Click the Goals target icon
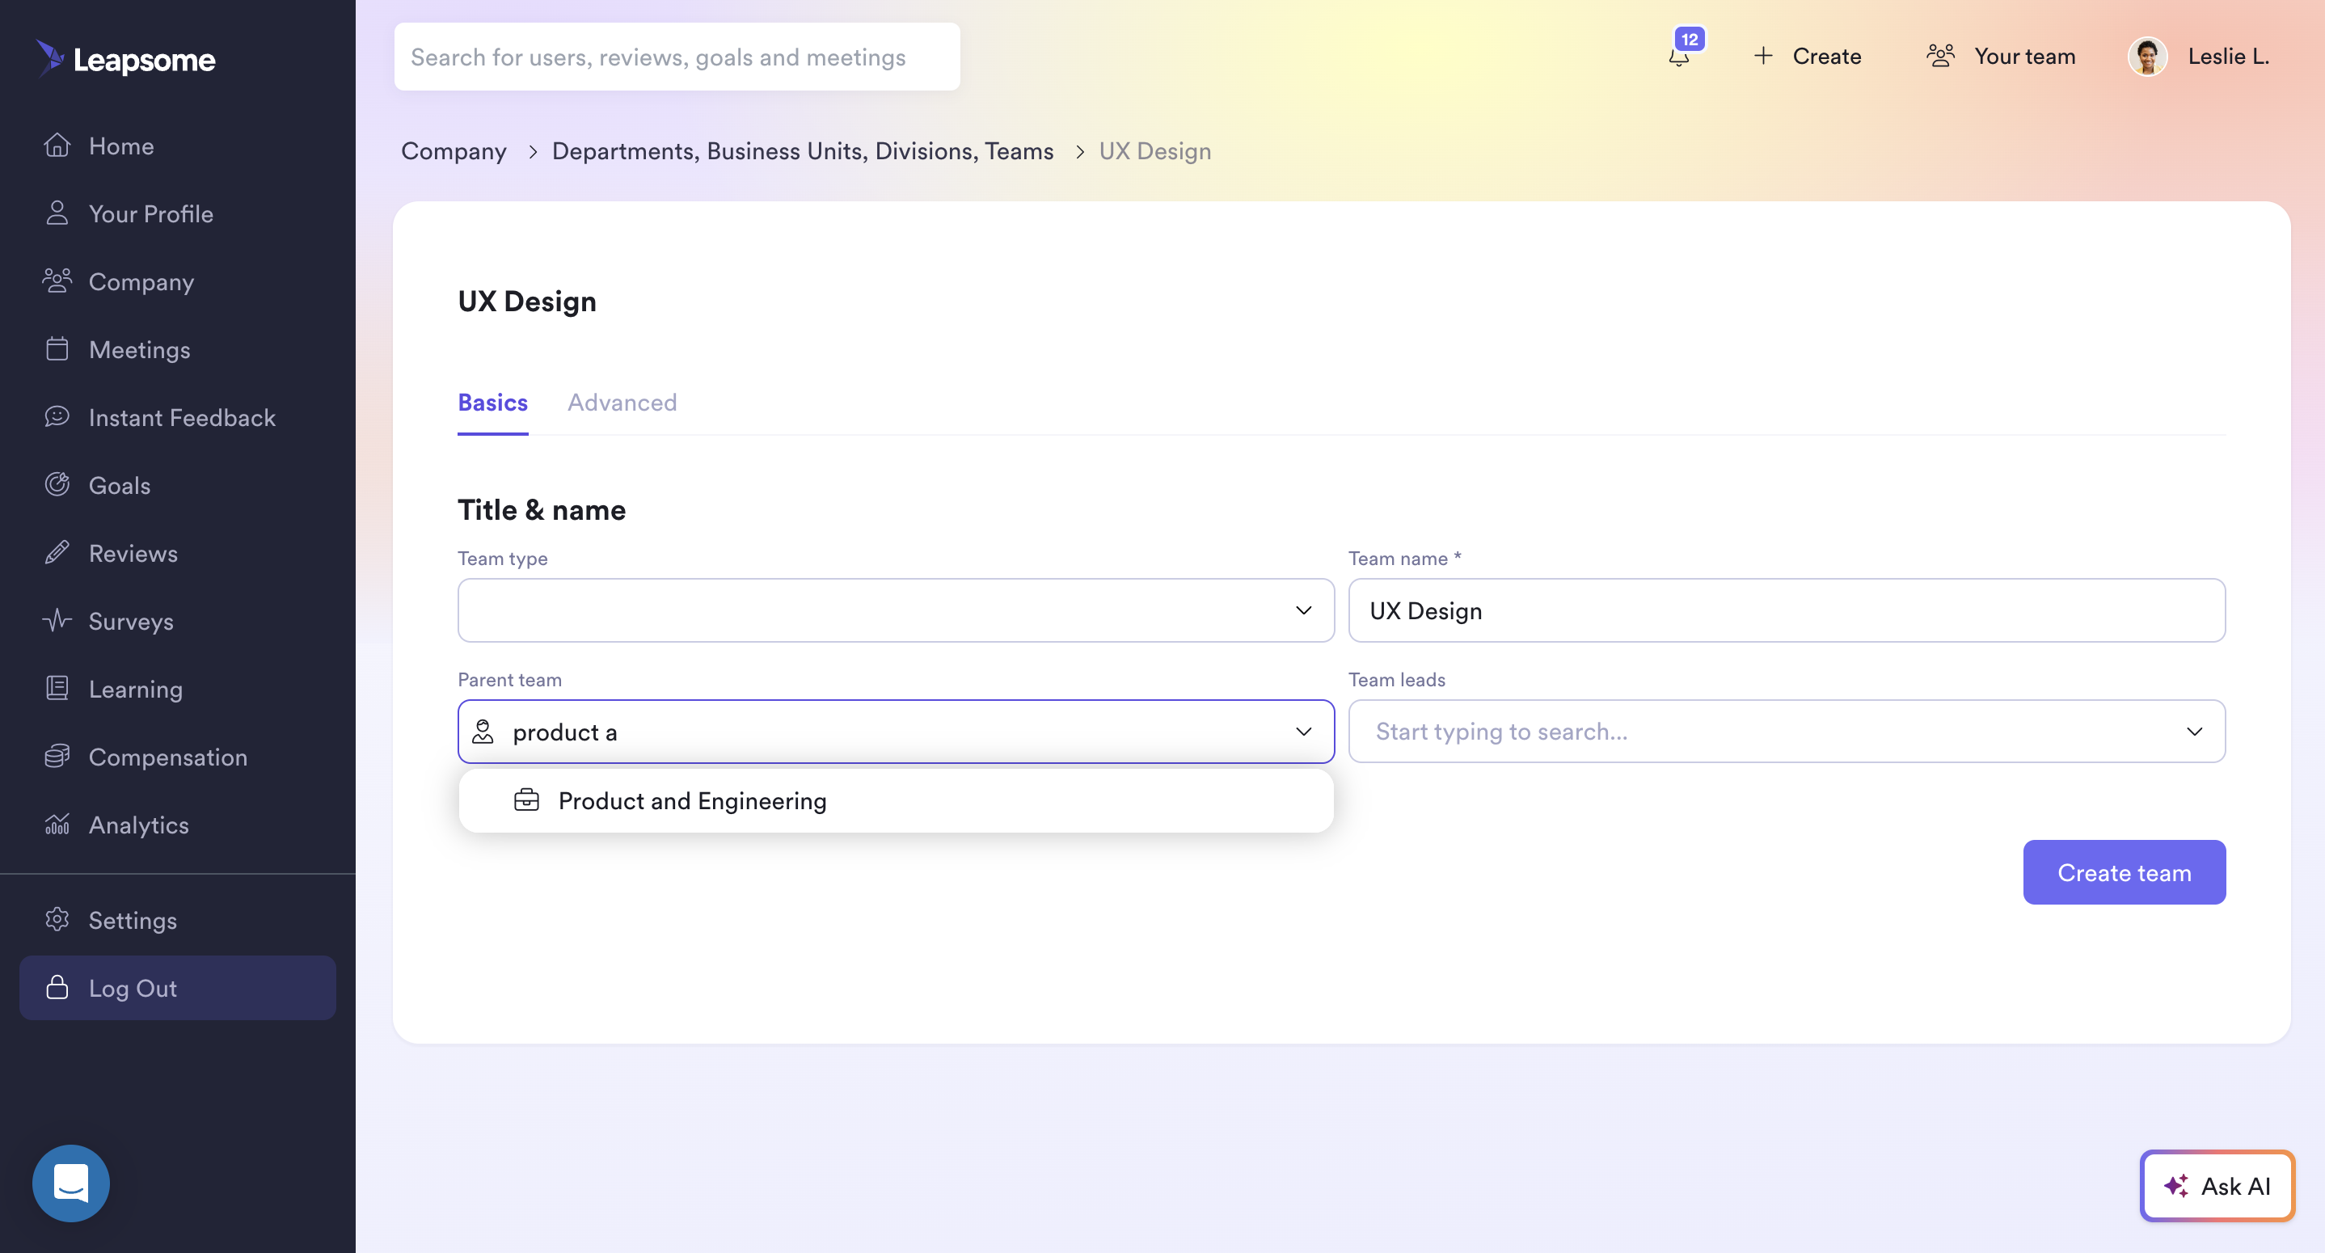Image resolution: width=2325 pixels, height=1253 pixels. pyautogui.click(x=57, y=485)
